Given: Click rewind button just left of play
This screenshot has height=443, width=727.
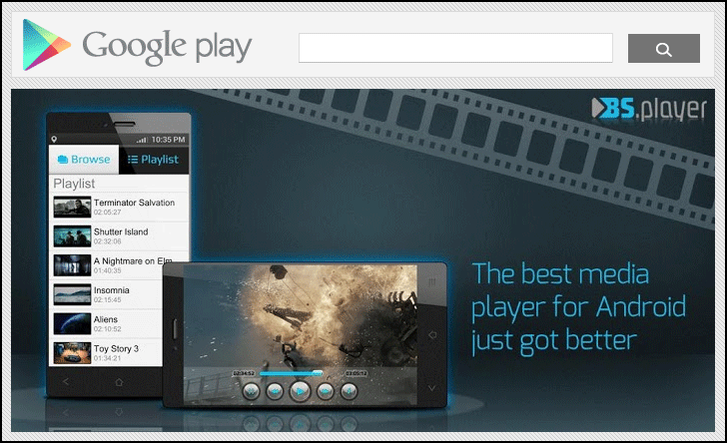Looking at the screenshot, I should (275, 391).
